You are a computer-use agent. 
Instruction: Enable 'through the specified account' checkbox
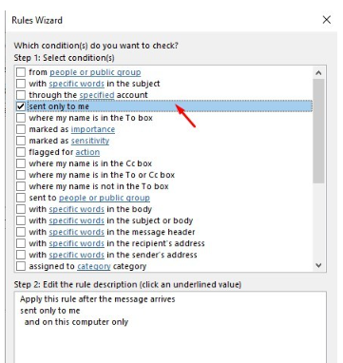21,95
